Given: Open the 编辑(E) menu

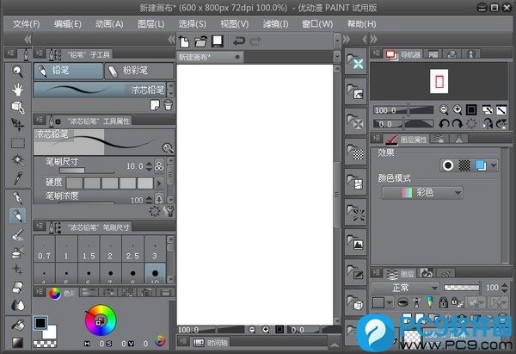Looking at the screenshot, I should 68,24.
